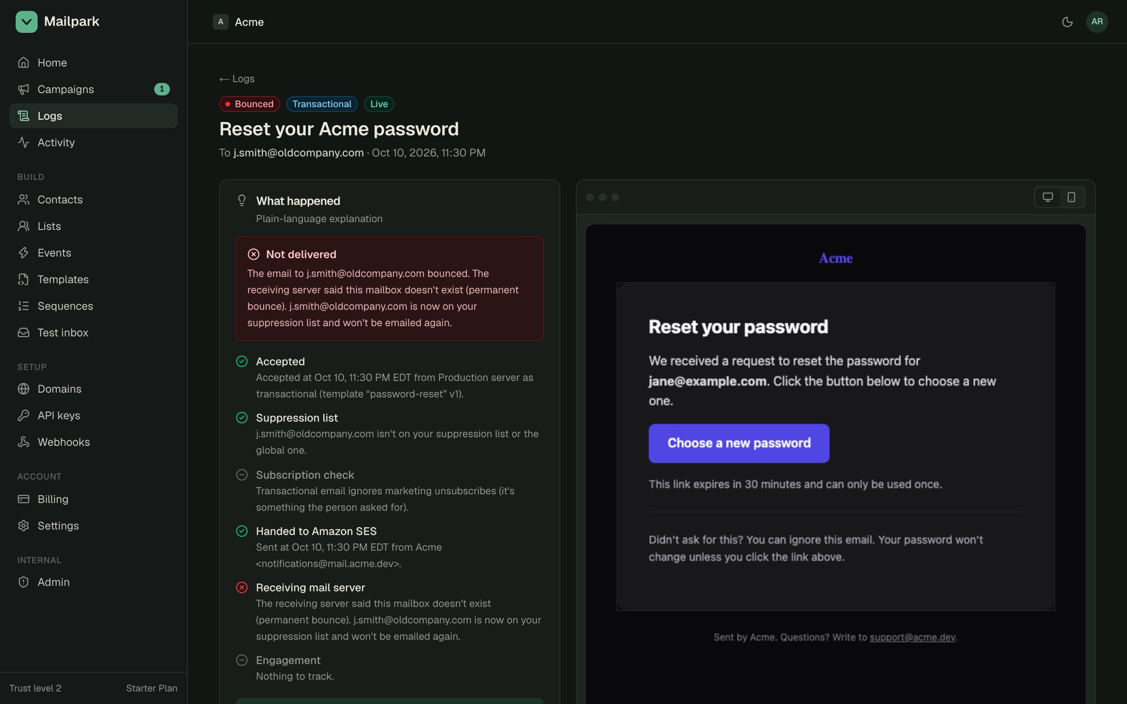Click the Contacts icon
This screenshot has width=1127, height=704.
coord(23,199)
